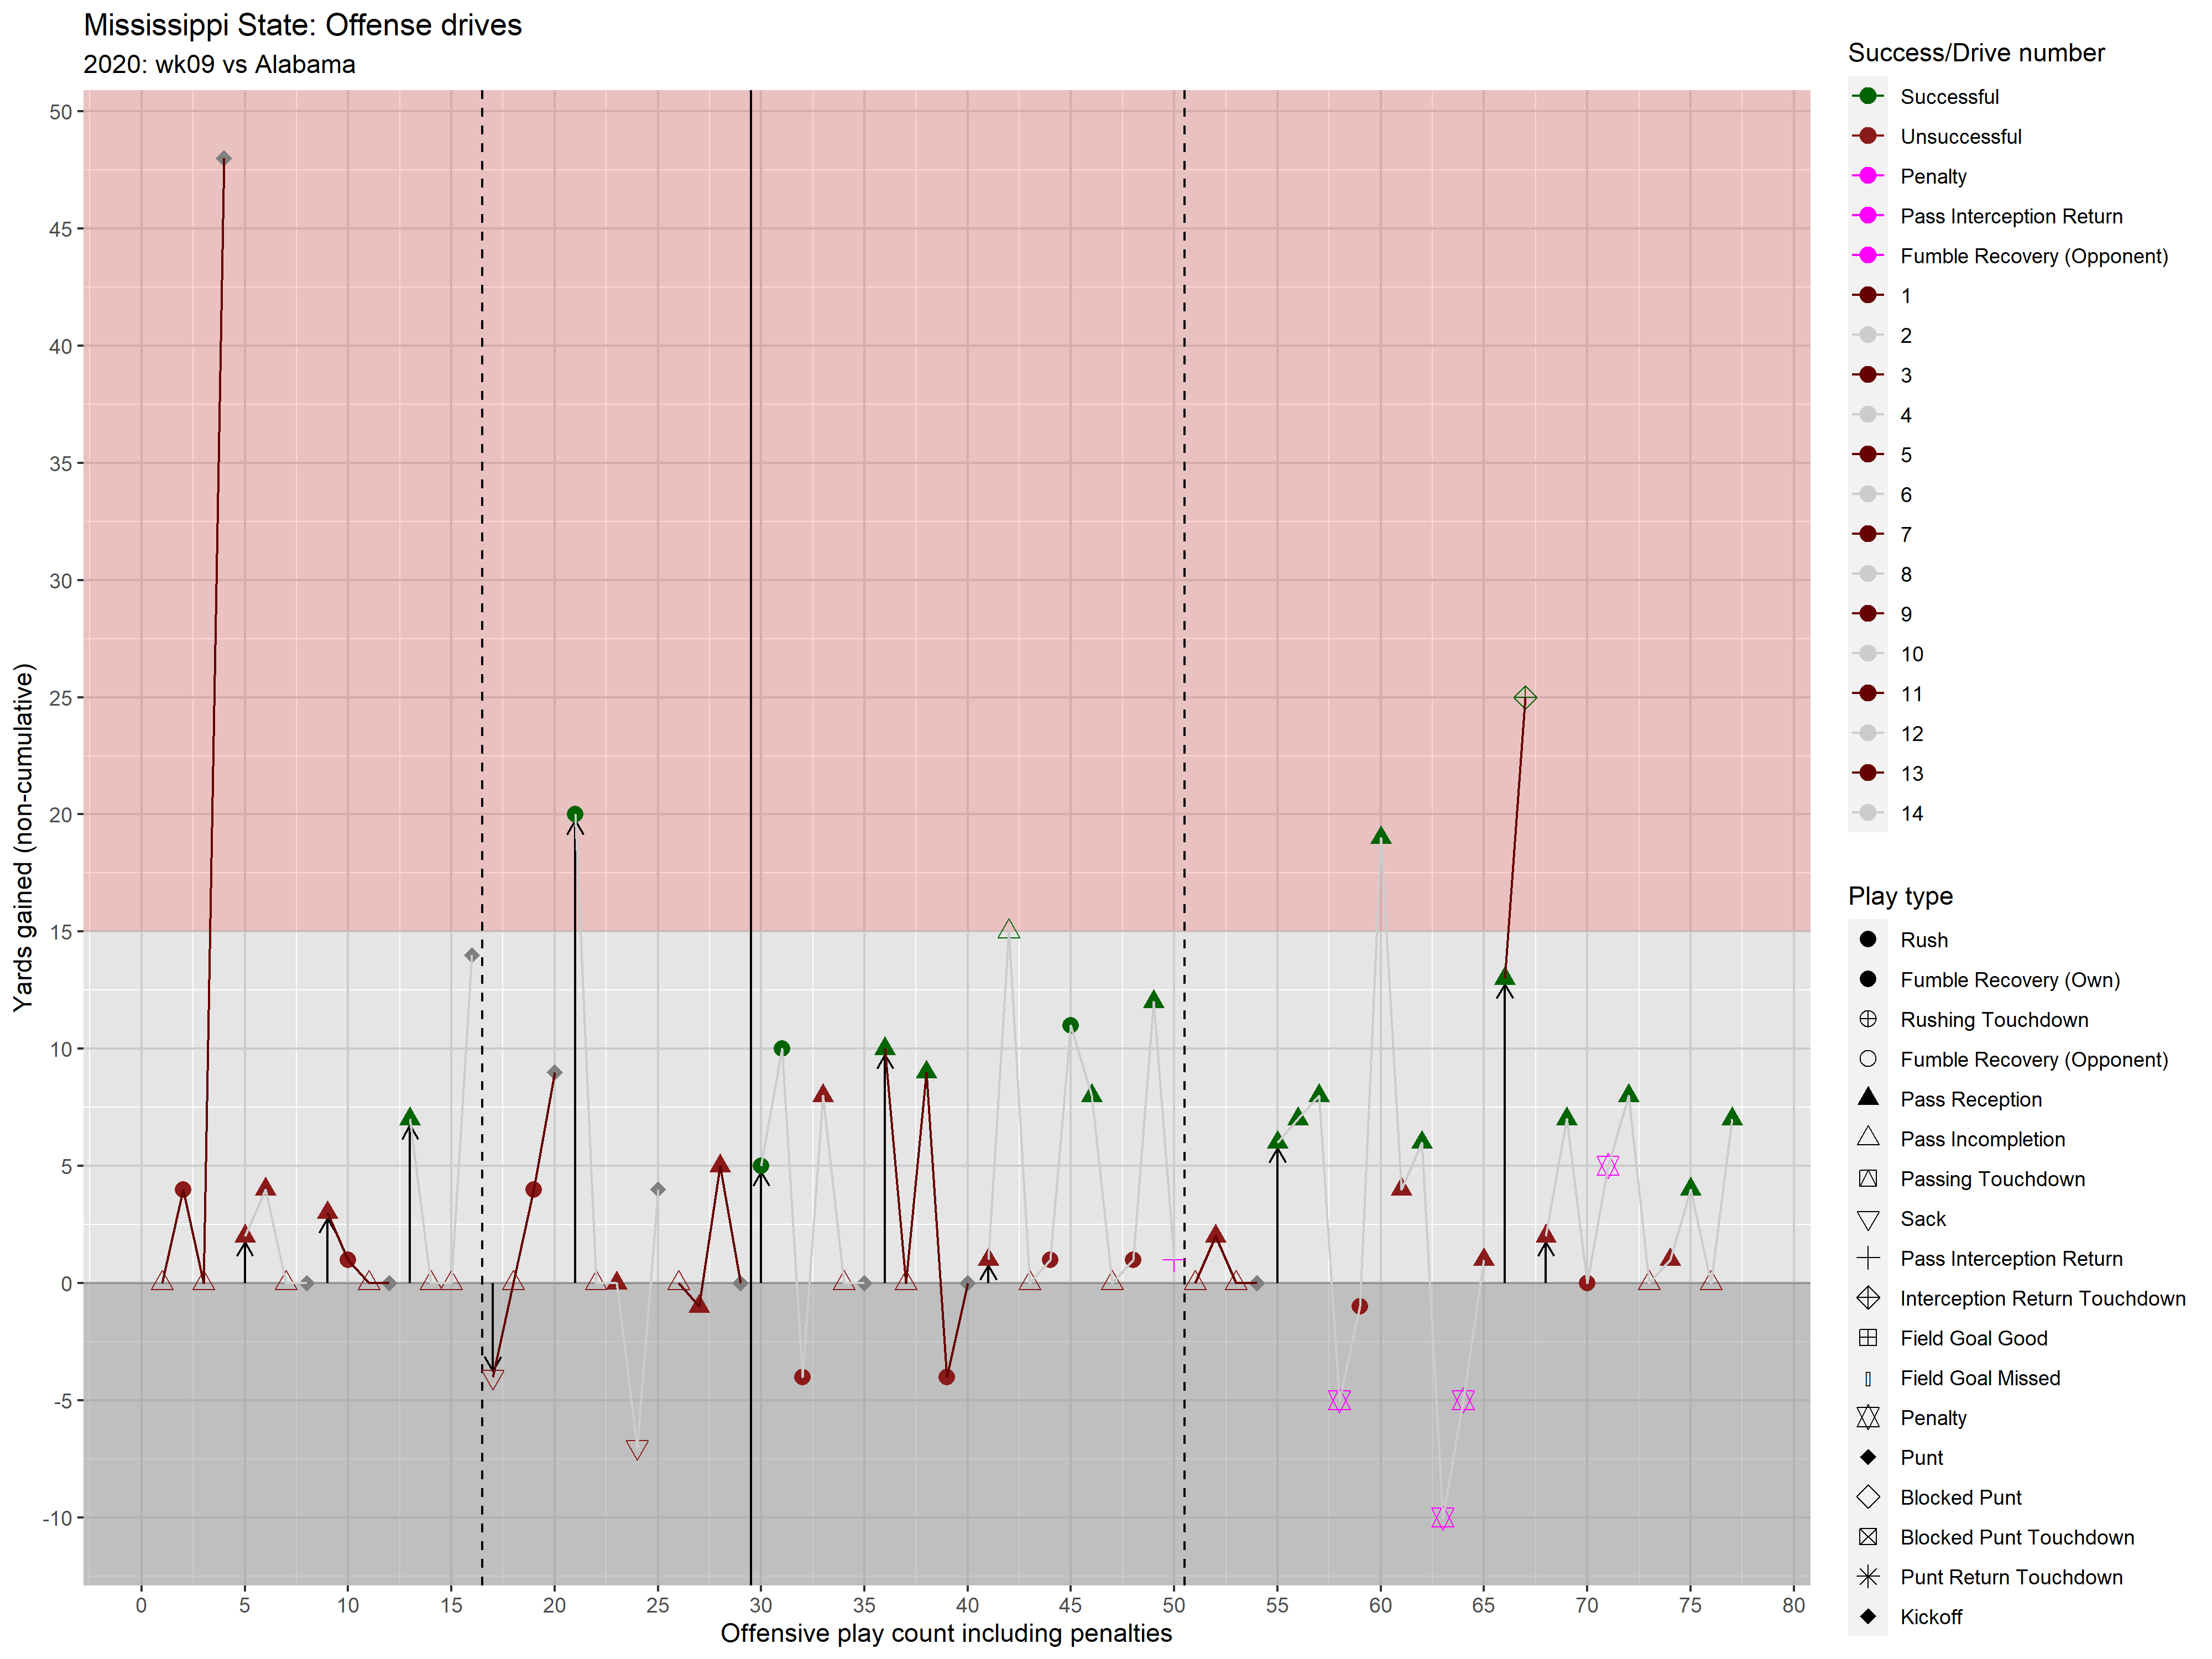2212x1659 pixels.
Task: Click the Blocked Punt Touchdown legend icon
Action: [x=1867, y=1537]
